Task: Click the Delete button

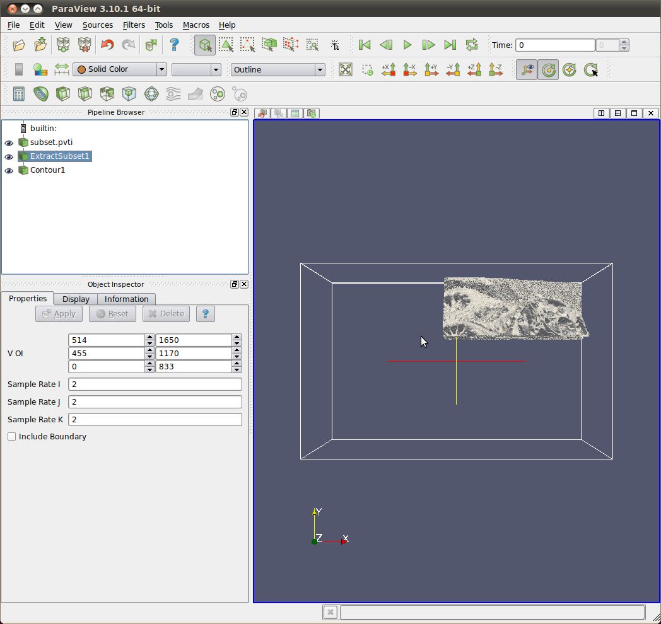Action: click(166, 314)
